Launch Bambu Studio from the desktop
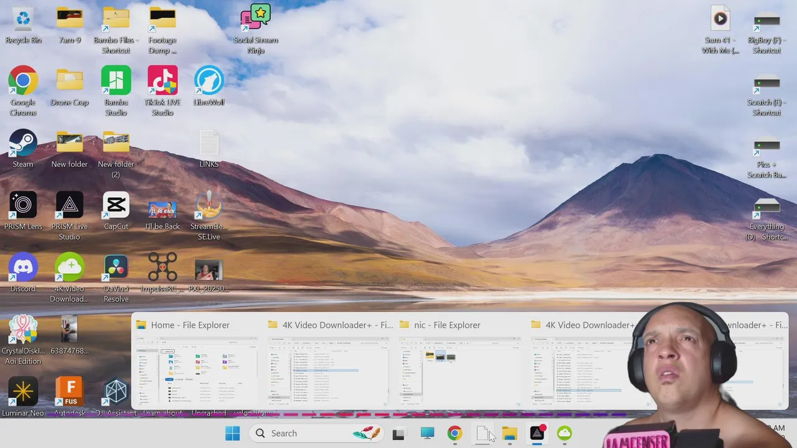Viewport: 797px width, 448px height. [x=116, y=91]
